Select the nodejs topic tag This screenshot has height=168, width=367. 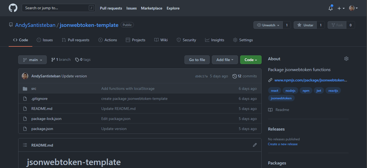(x=291, y=91)
